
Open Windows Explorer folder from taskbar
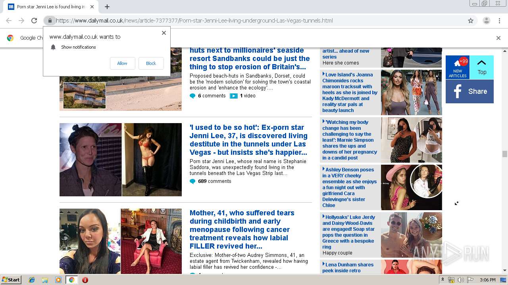pos(45,280)
